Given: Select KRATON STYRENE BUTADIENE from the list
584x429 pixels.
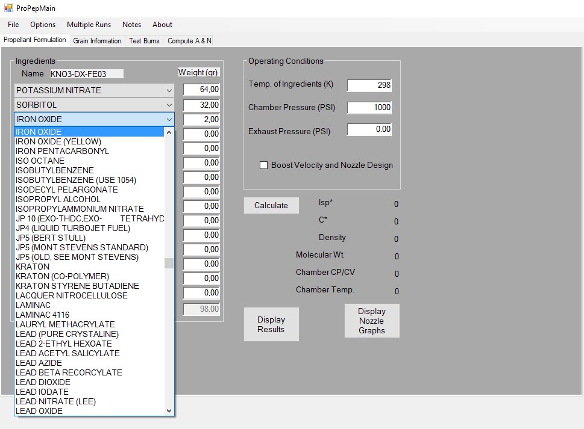Looking at the screenshot, I should click(77, 286).
